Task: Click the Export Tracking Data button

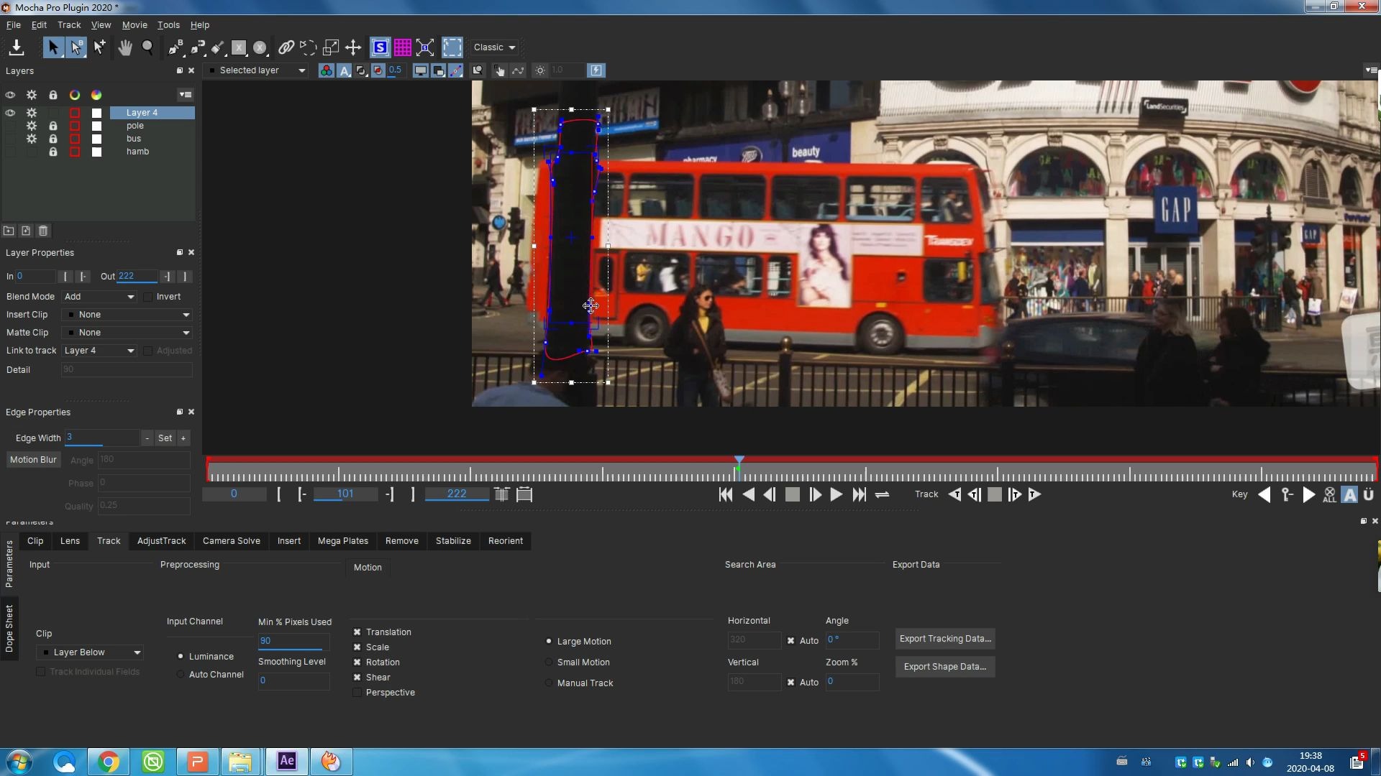Action: coord(944,637)
